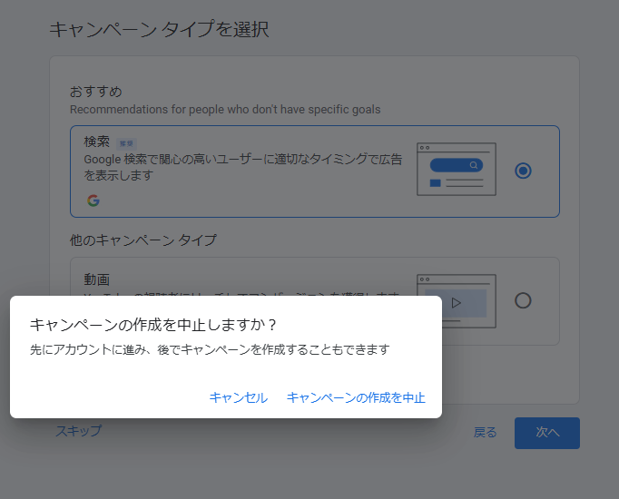Confirm キャンペーンの作成を中止 in the dialog
The height and width of the screenshot is (499, 619).
pos(356,397)
